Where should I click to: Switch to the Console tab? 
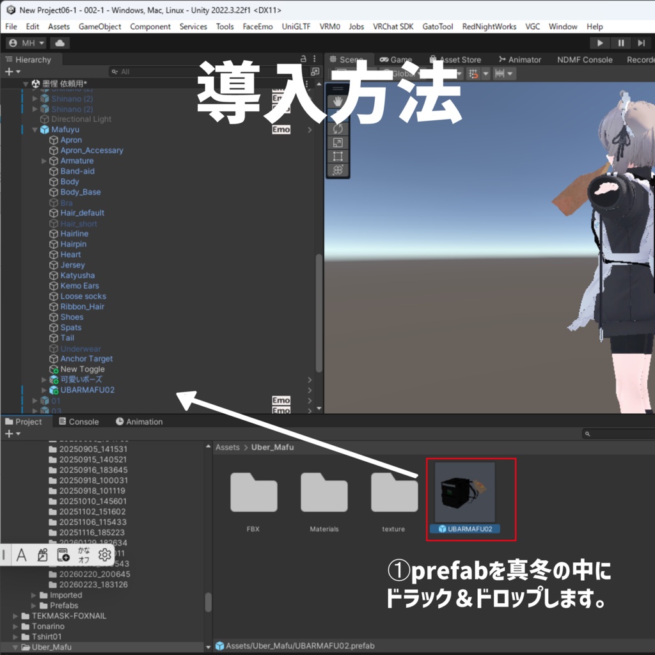click(x=79, y=422)
